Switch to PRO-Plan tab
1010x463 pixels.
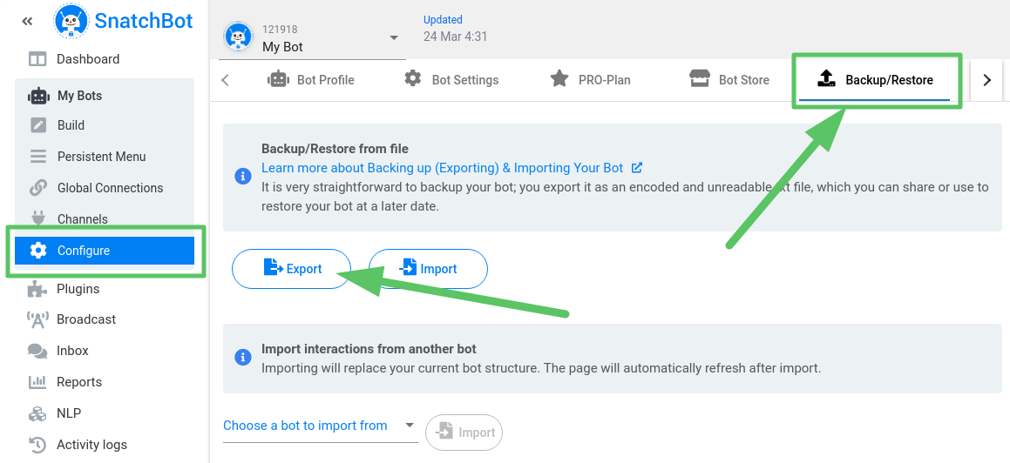(x=590, y=80)
